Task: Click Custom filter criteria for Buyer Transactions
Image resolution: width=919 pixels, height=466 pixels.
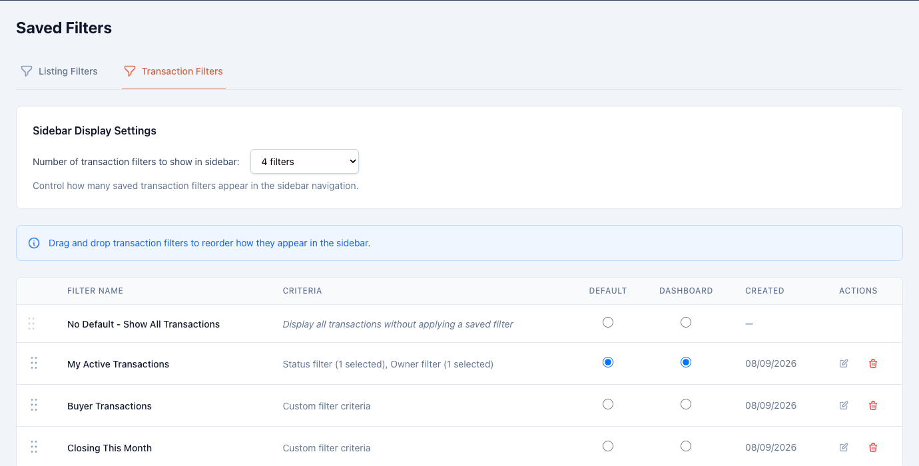Action: pos(326,406)
